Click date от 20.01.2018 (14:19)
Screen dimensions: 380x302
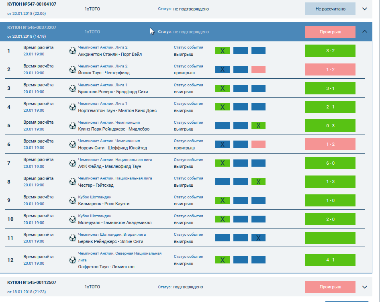27,37
